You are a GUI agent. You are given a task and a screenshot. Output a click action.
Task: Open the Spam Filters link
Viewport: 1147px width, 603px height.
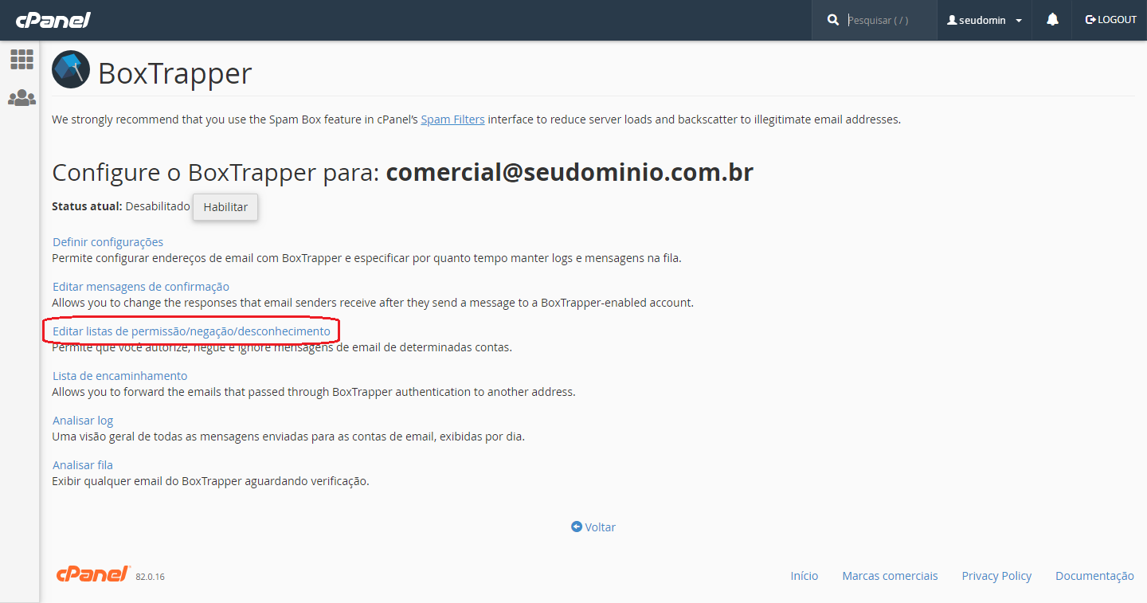452,119
